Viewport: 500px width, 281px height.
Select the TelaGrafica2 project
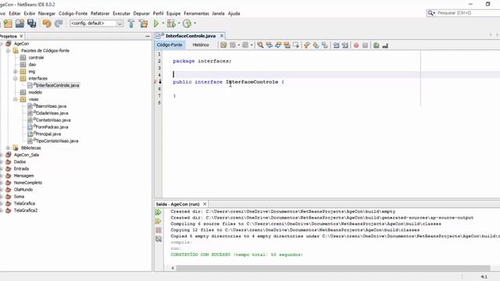pos(26,210)
